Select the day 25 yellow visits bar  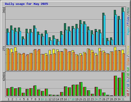click(x=100, y=50)
